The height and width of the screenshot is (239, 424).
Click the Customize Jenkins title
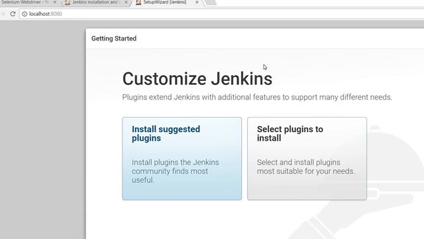point(197,79)
